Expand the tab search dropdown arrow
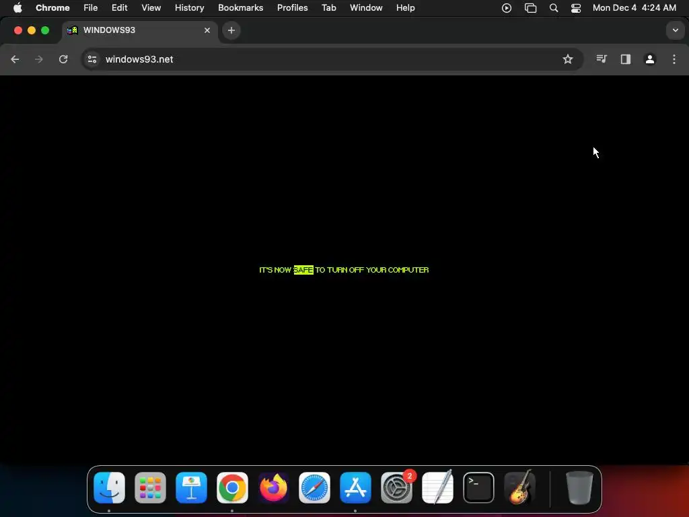Screen dimensions: 689x517 point(676,30)
